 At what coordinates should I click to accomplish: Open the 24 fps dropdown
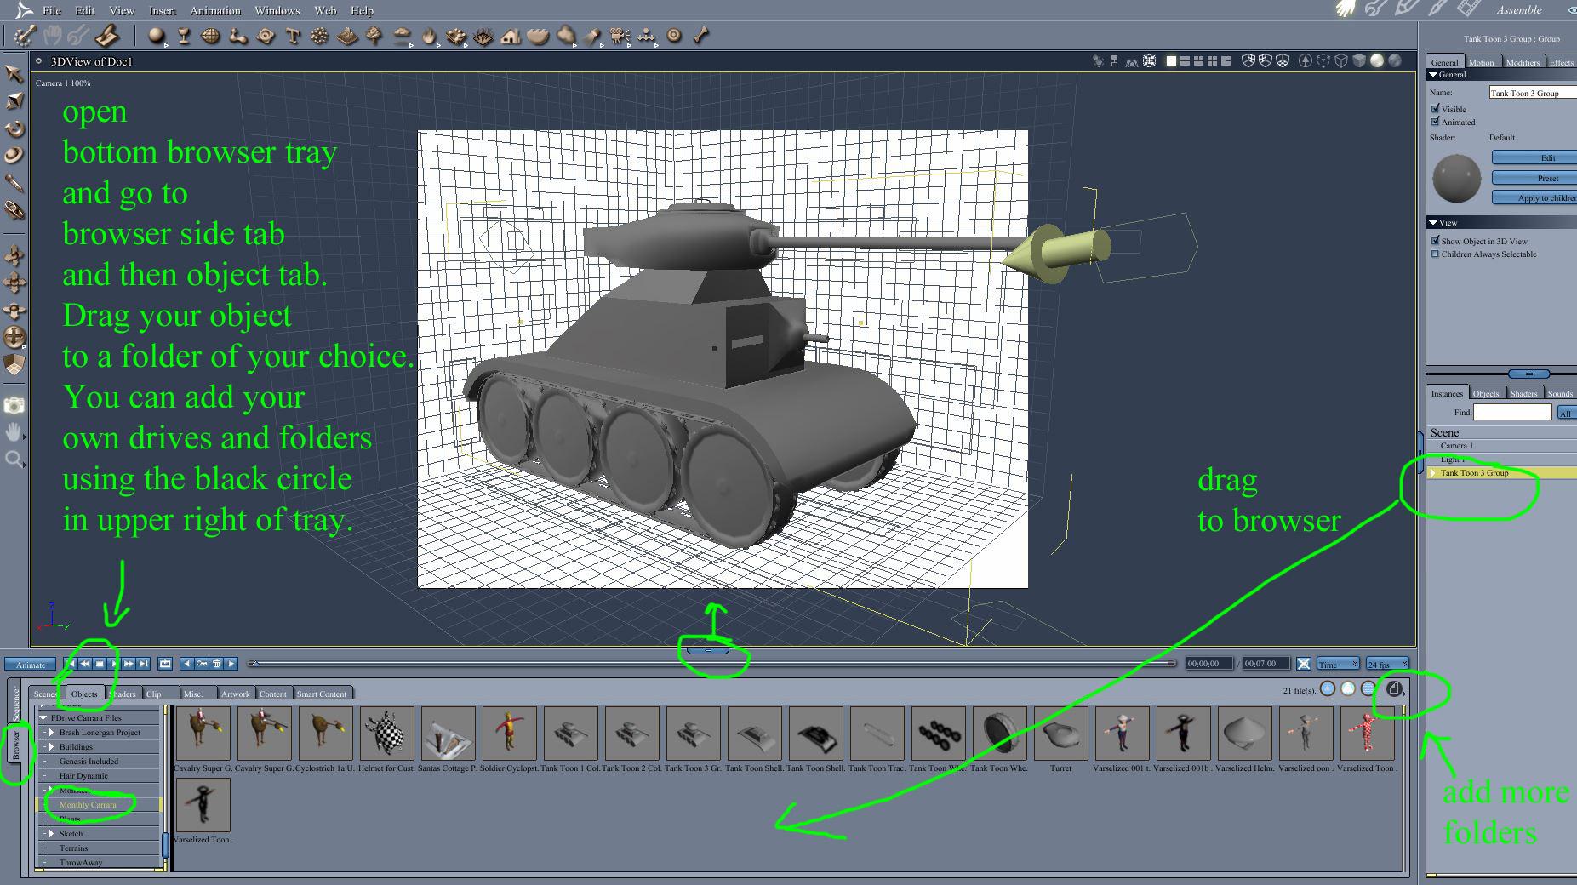(x=1387, y=664)
